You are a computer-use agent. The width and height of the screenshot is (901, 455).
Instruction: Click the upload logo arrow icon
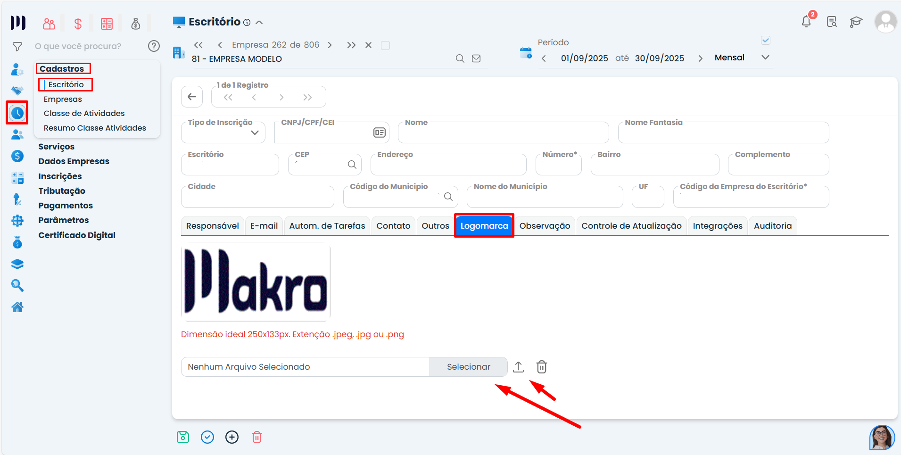(518, 367)
